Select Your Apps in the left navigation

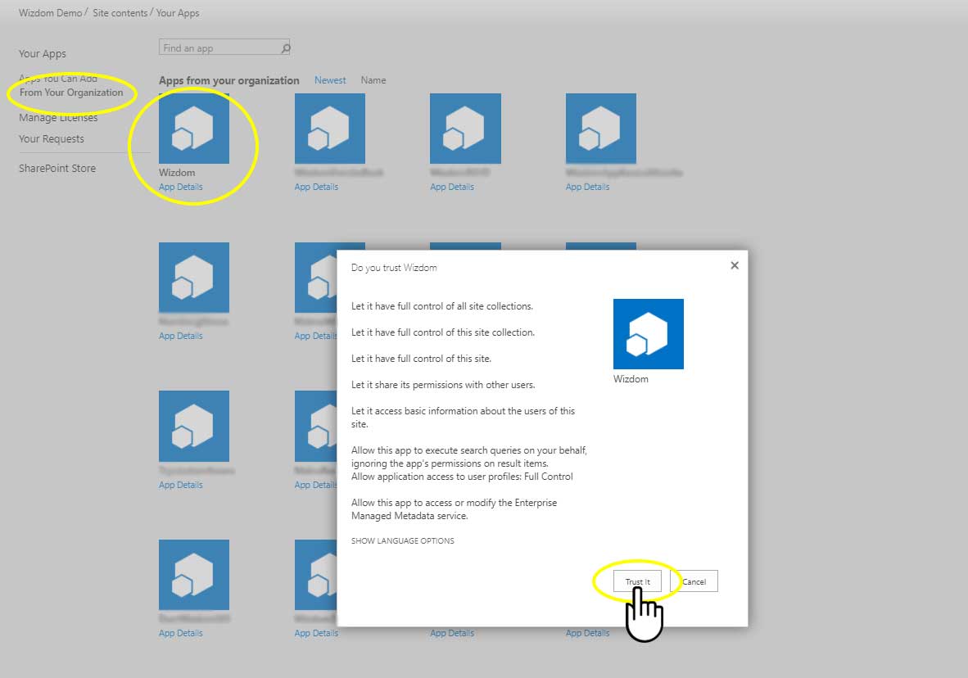pos(42,54)
